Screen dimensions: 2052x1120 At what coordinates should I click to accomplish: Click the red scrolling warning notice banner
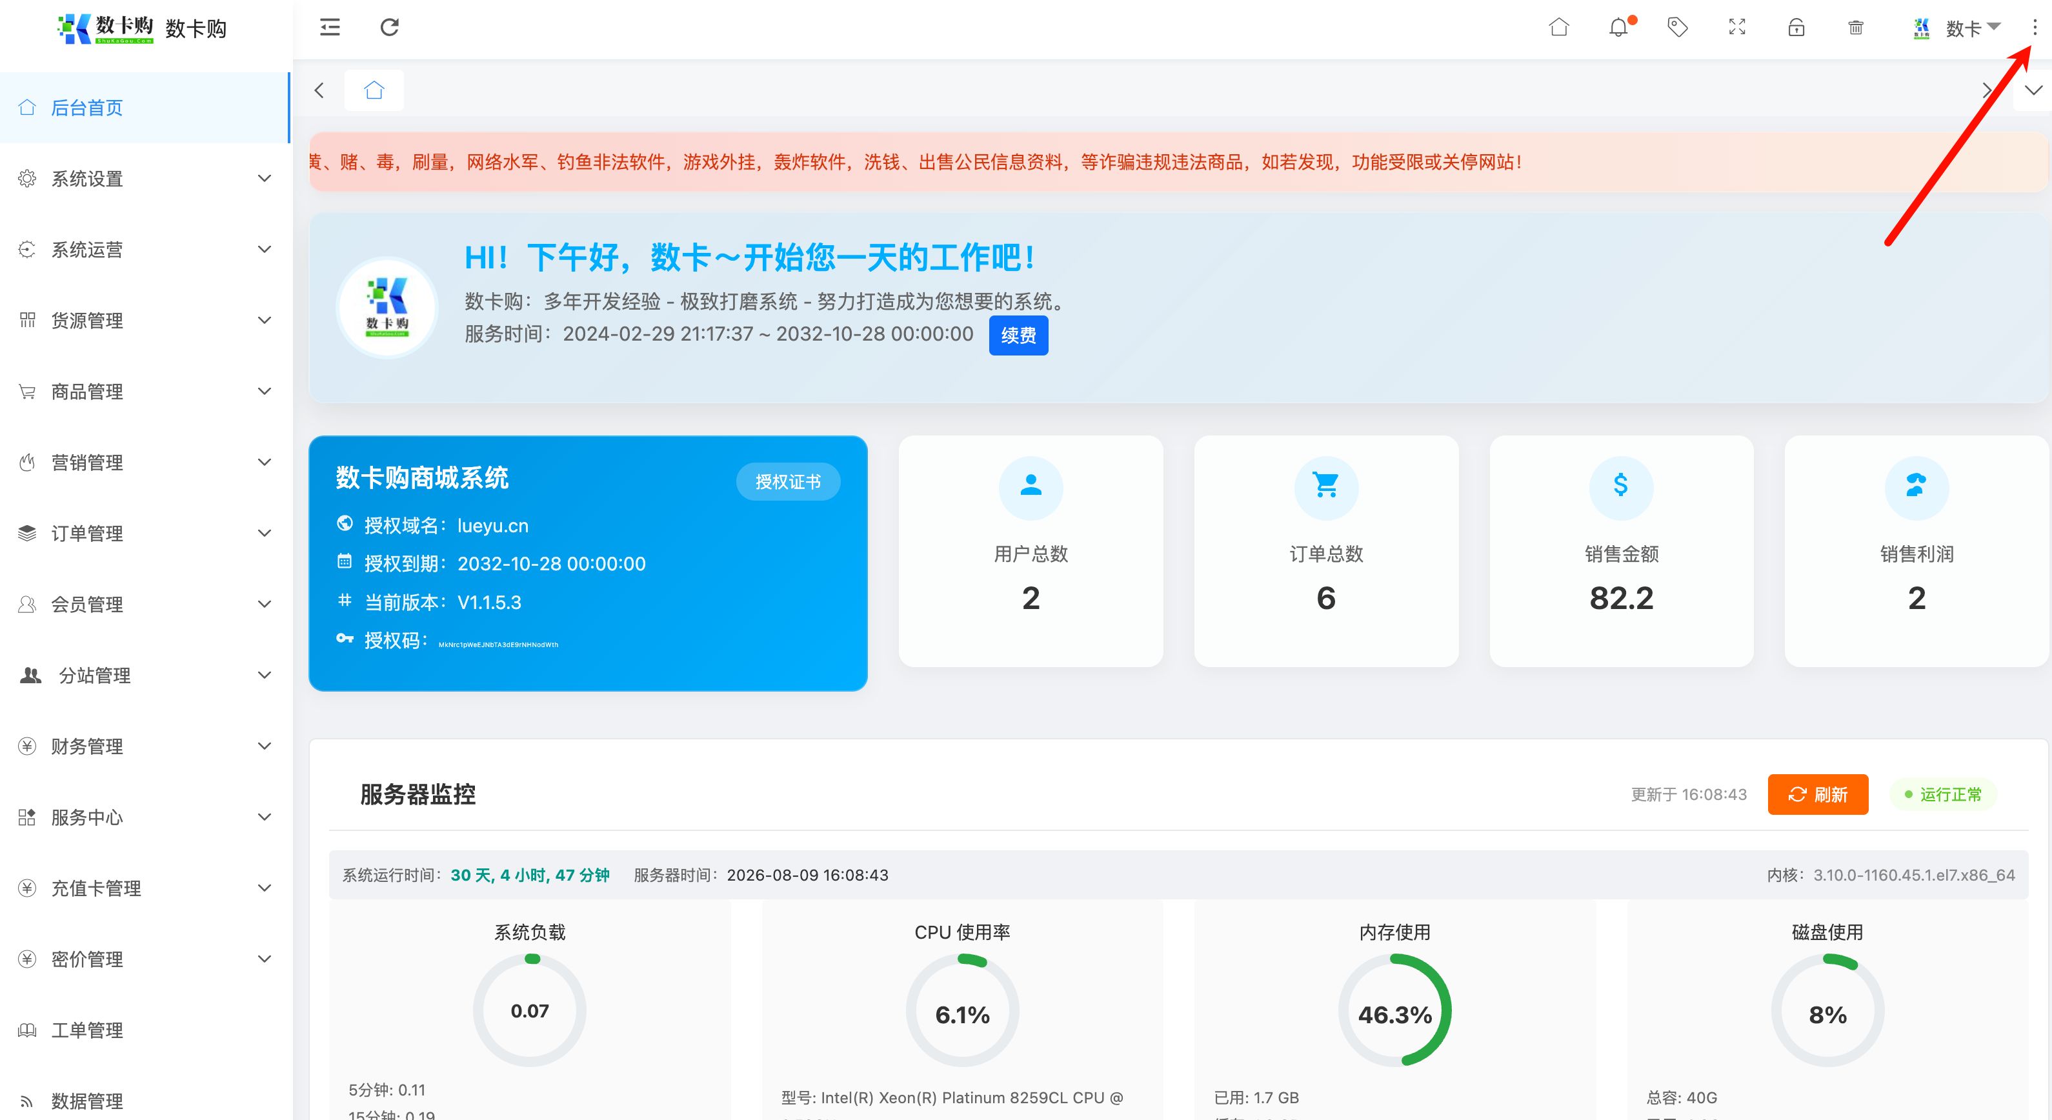(x=1178, y=162)
